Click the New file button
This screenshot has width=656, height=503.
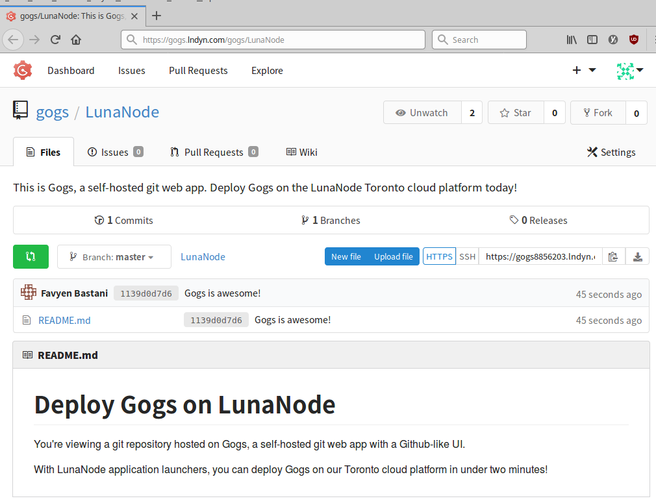point(346,257)
